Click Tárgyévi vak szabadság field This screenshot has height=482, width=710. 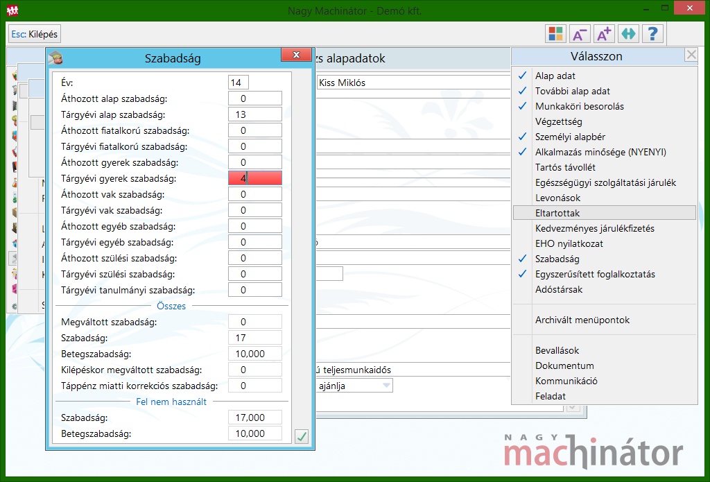click(x=255, y=210)
